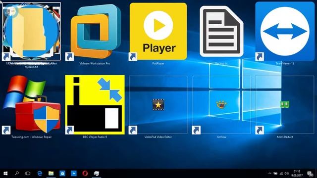This screenshot has width=317, height=178.
Task: Click the 'TeamViewer 12' icon label
Action: point(285,63)
